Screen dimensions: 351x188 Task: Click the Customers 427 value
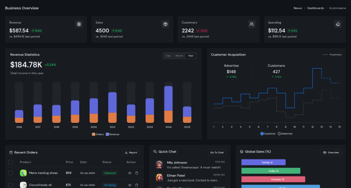(x=276, y=72)
